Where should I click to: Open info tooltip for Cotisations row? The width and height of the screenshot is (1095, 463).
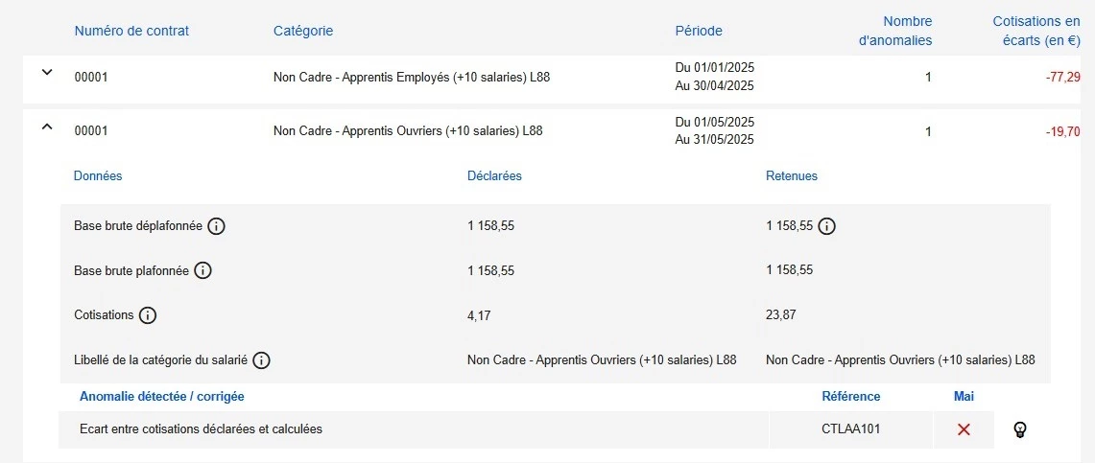point(148,314)
